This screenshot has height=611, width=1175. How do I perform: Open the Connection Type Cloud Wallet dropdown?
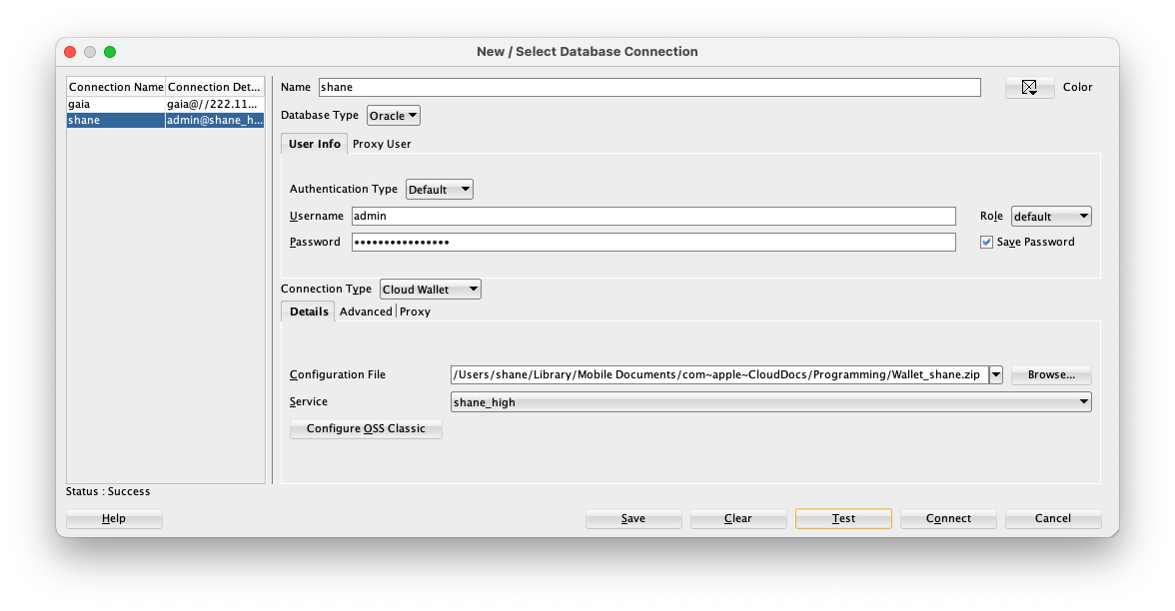(430, 290)
